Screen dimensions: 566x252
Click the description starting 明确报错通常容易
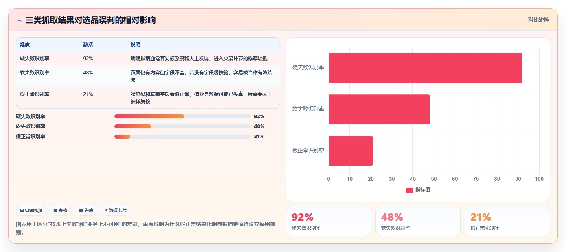pos(199,59)
